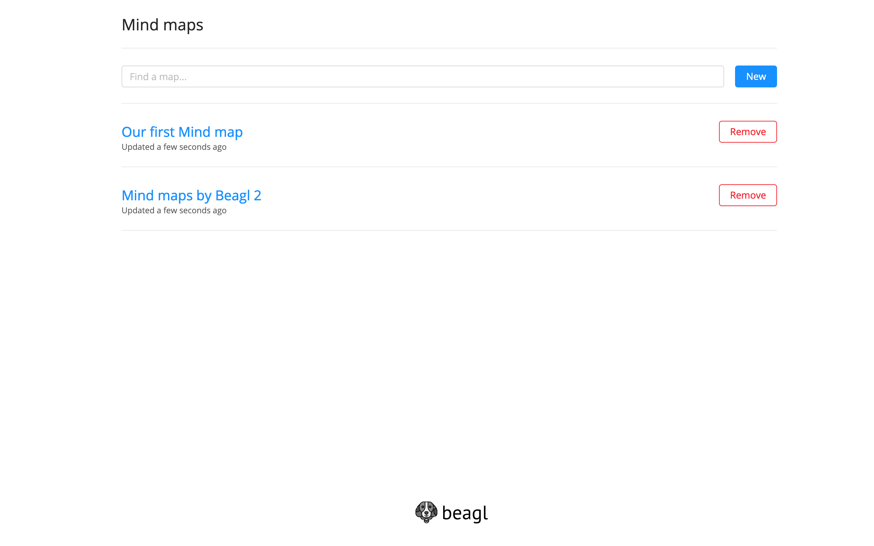Click the first red Remove button
The image size is (874, 546).
748,132
